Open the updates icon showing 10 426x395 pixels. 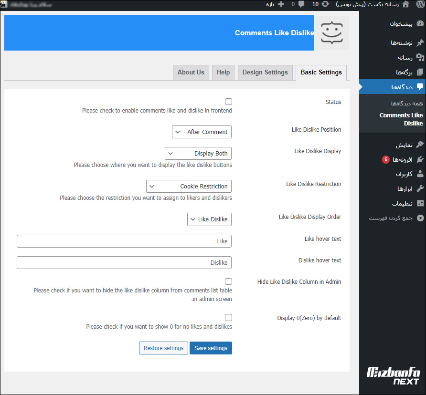pos(325,4)
